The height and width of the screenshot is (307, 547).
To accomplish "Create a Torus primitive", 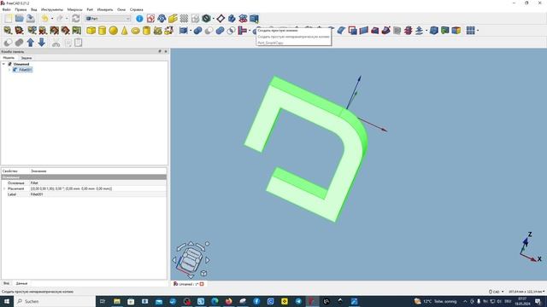I will (136, 31).
